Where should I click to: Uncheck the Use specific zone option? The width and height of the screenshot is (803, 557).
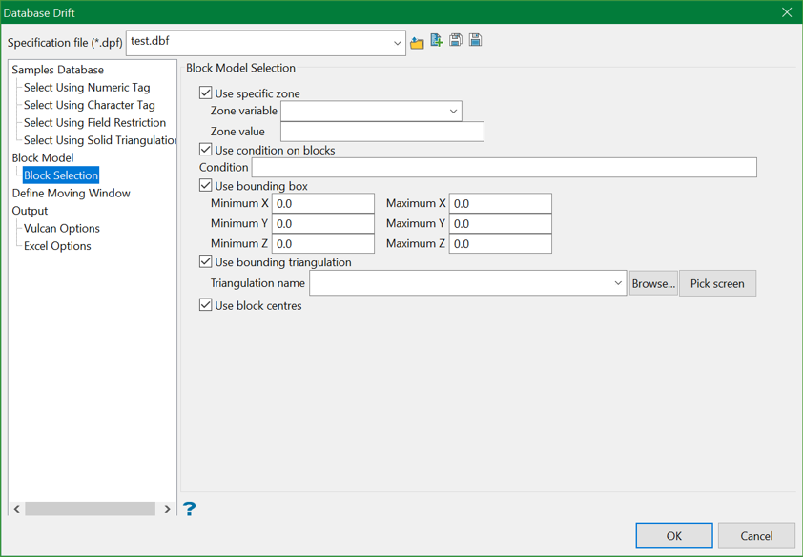(x=205, y=92)
